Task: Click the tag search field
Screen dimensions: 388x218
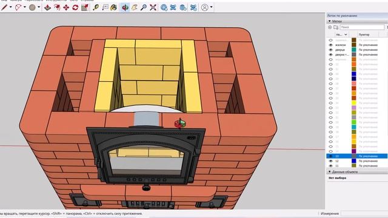Action: click(x=362, y=27)
